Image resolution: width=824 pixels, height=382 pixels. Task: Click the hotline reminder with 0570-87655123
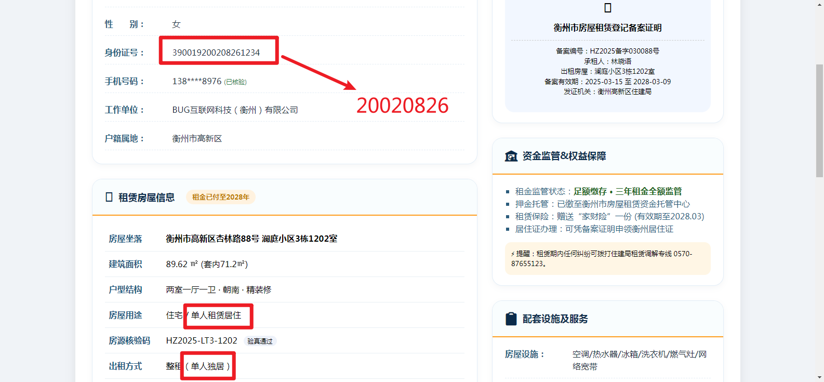(608, 258)
